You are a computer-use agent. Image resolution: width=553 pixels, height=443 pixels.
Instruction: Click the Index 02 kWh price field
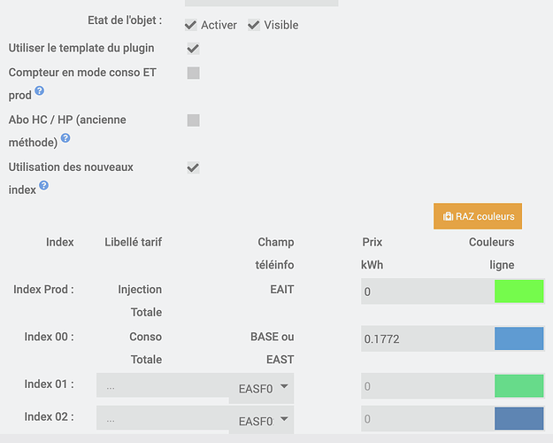(427, 418)
